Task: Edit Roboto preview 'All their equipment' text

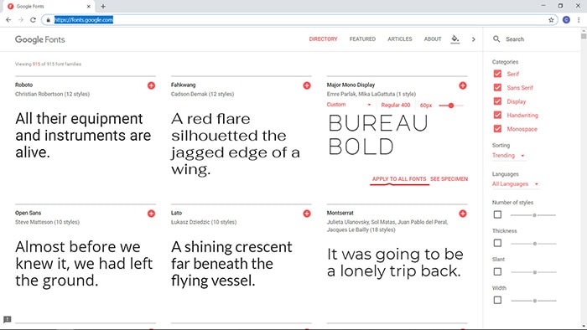Action: pyautogui.click(x=83, y=136)
